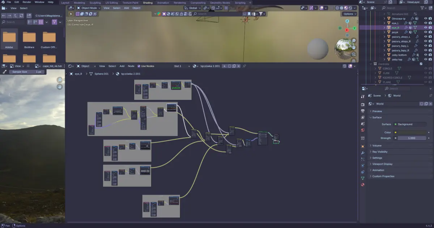Toggle jezyk visibility eye icon
434x228 pixels.
[x=426, y=32]
